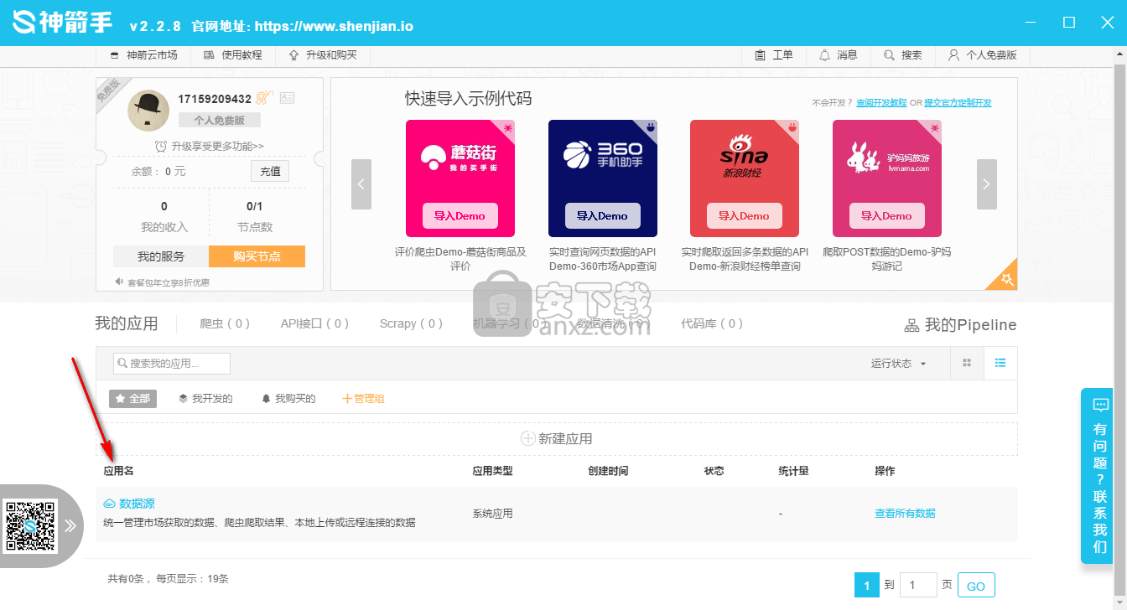Open 我的Pipeline

(x=960, y=325)
